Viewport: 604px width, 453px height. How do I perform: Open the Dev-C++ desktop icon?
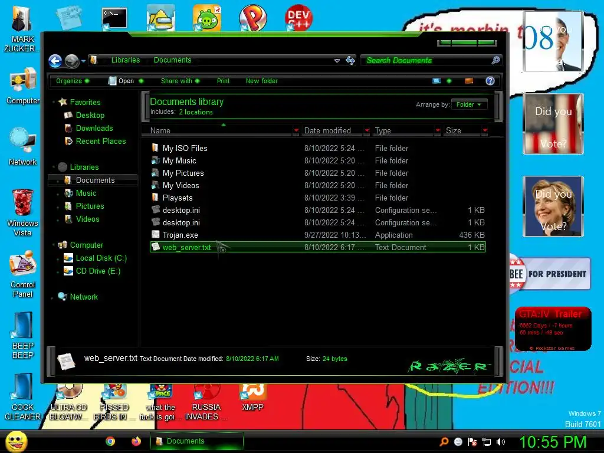pyautogui.click(x=298, y=17)
